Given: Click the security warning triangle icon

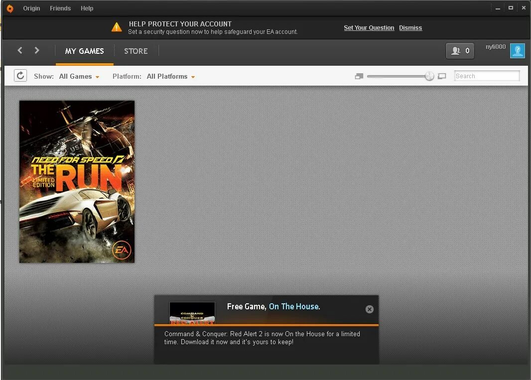Looking at the screenshot, I should pos(117,27).
